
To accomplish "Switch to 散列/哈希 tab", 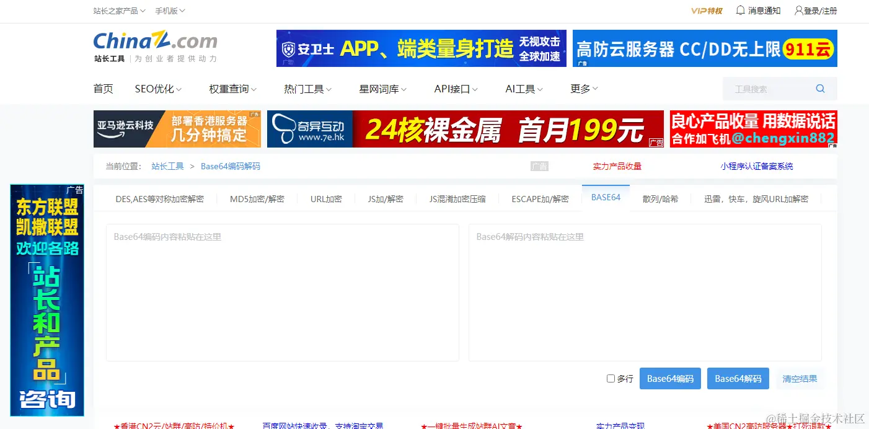I will [x=660, y=199].
